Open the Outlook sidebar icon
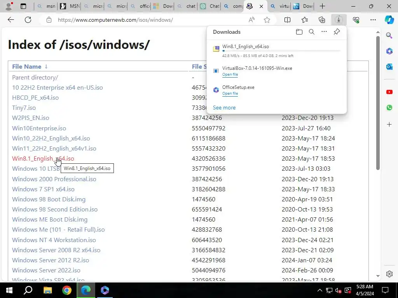 [389, 67]
